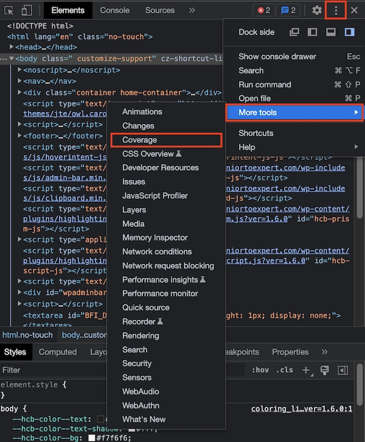Undock DevTools into separate window
This screenshot has width=365, height=442.
tap(294, 32)
